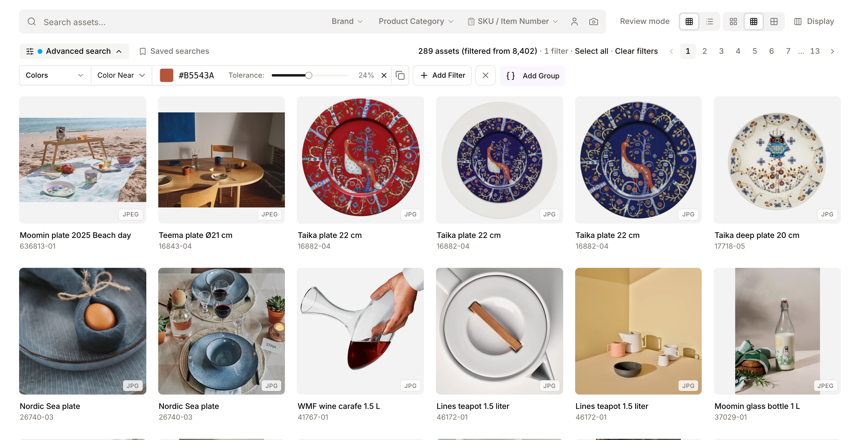Adjust the Tolerance slider handle
Screen dimensions: 860x440
[x=309, y=76]
